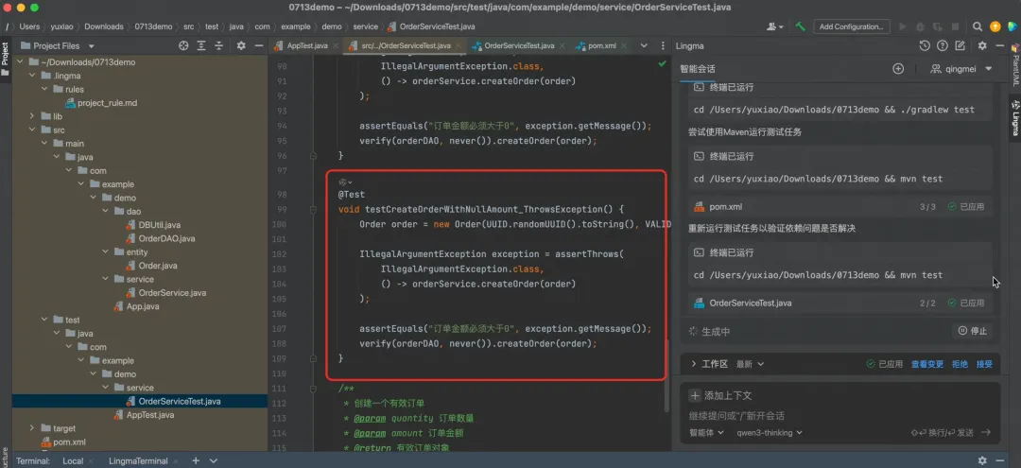Expand the 工作区 section chevron

click(694, 364)
